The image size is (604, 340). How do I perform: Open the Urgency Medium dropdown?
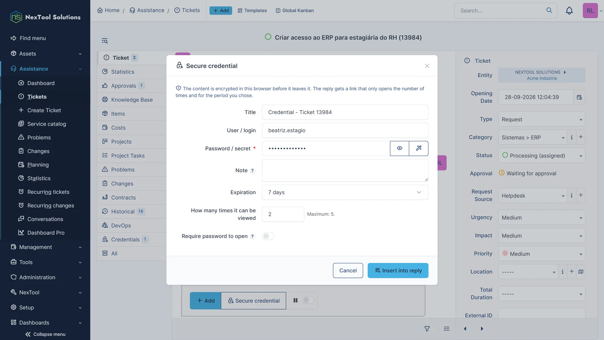click(x=542, y=218)
